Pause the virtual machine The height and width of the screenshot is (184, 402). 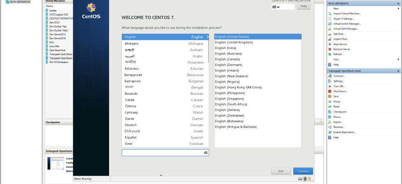click(337, 101)
